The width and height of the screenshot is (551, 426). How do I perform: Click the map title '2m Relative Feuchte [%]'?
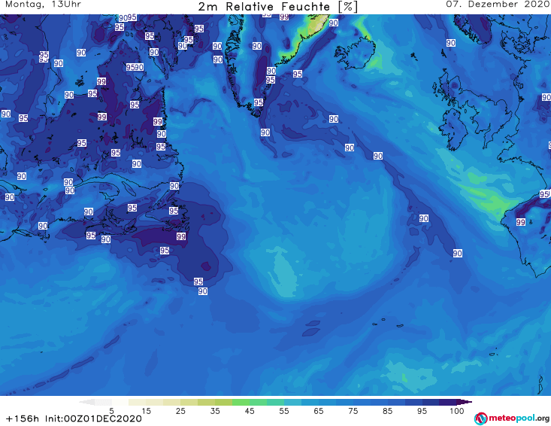278,7
